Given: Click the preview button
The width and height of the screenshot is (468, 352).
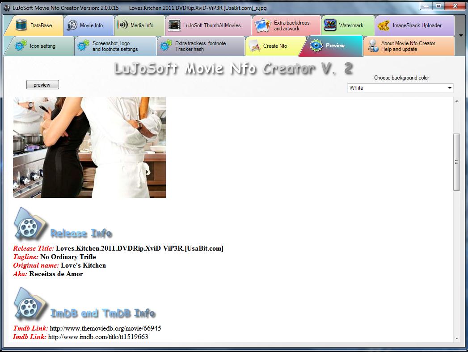Looking at the screenshot, I should (42, 85).
